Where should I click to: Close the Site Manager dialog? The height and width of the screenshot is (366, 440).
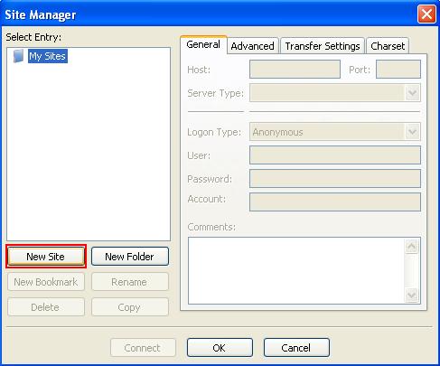click(426, 14)
